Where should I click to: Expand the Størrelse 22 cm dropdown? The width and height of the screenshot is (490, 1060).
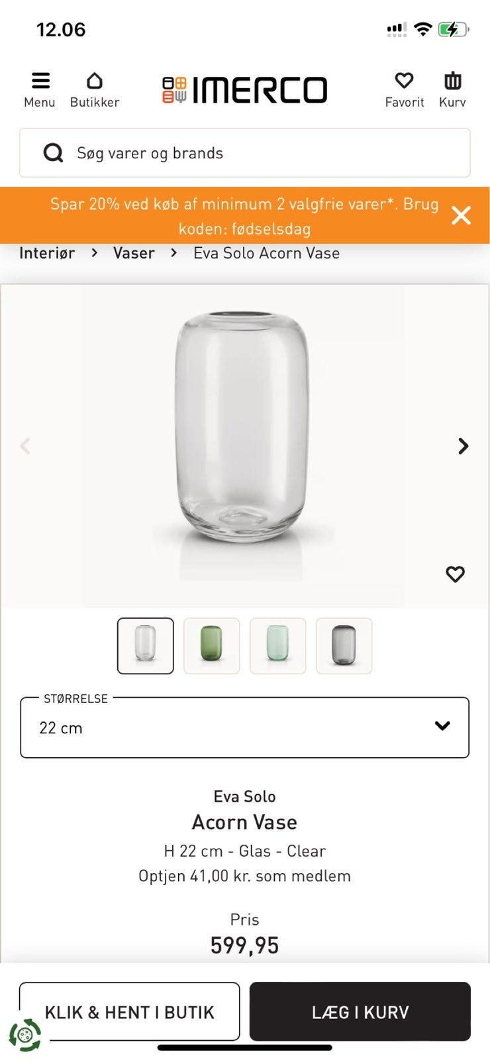click(244, 727)
